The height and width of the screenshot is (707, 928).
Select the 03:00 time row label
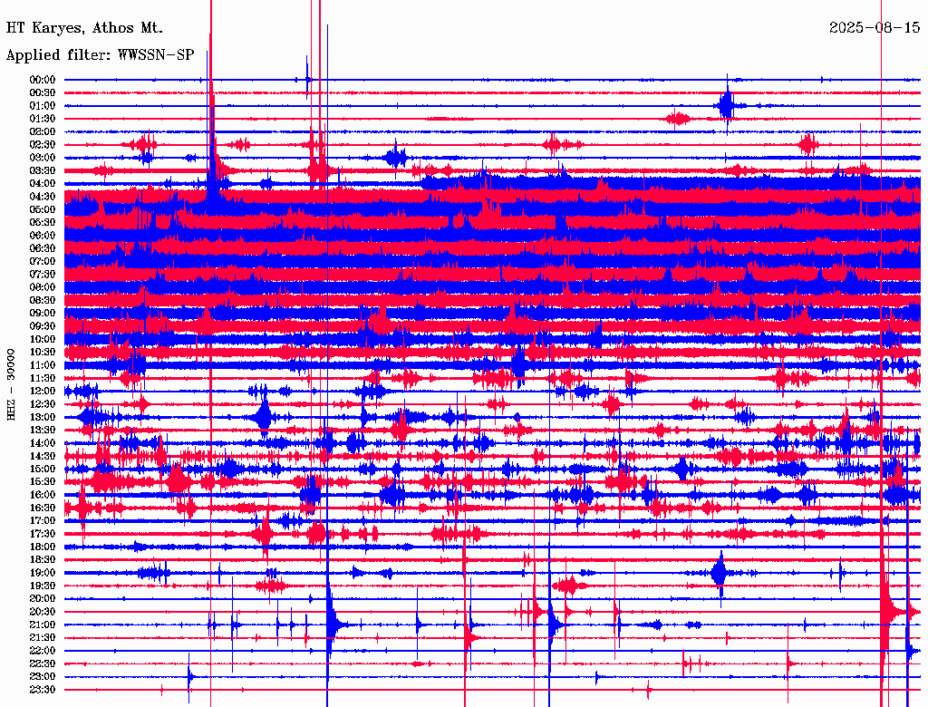coord(42,158)
